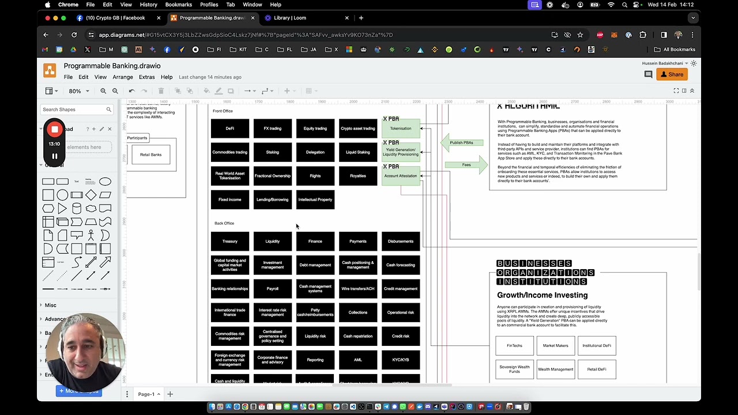Click the draw.io orange logo icon

pos(50,71)
